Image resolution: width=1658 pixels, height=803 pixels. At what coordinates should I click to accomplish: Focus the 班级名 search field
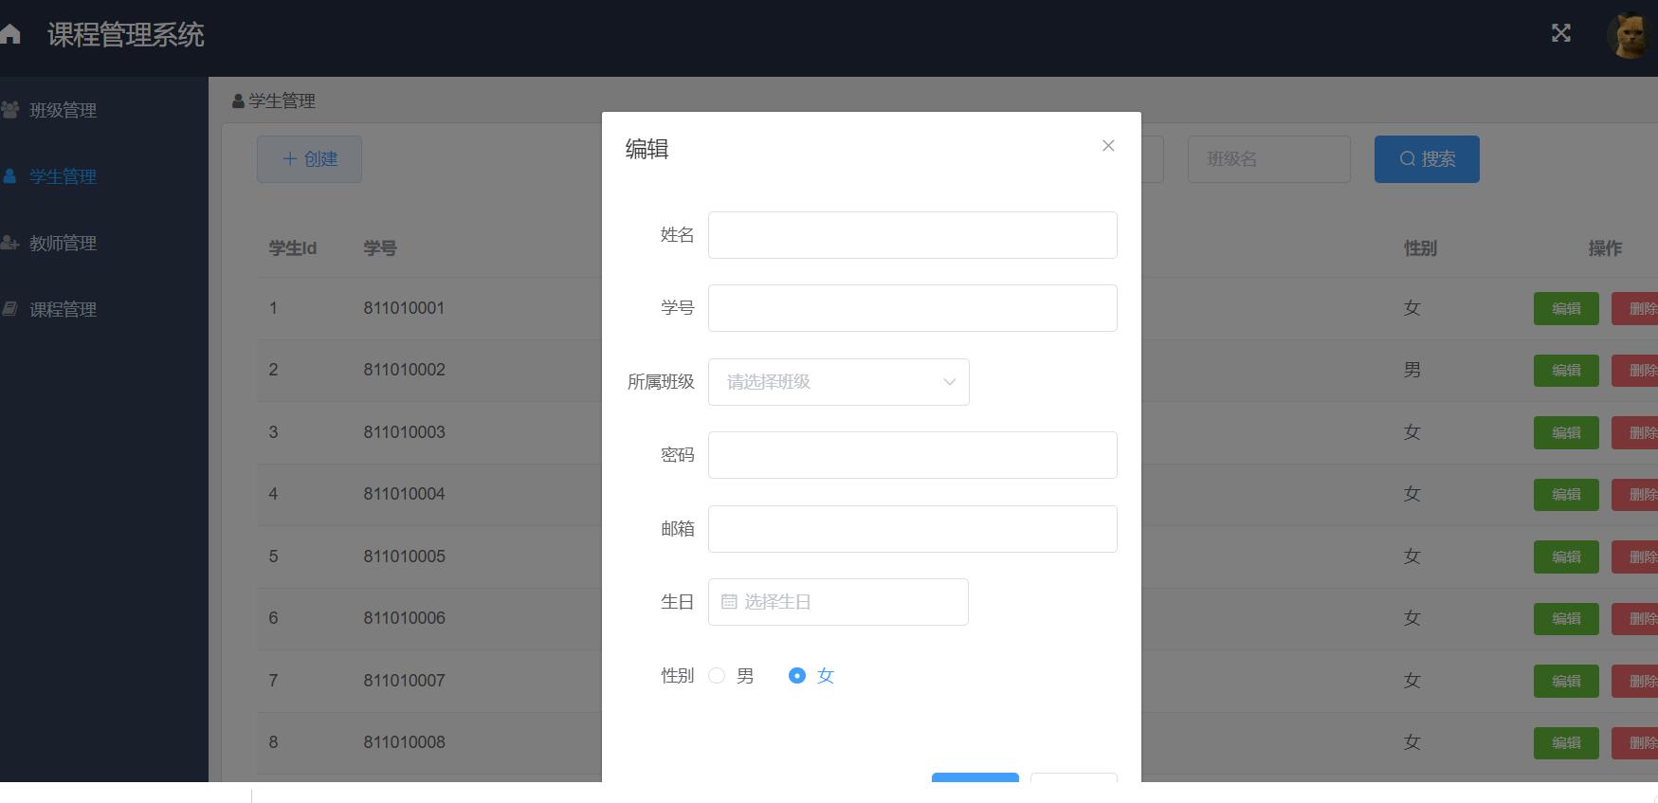1269,159
